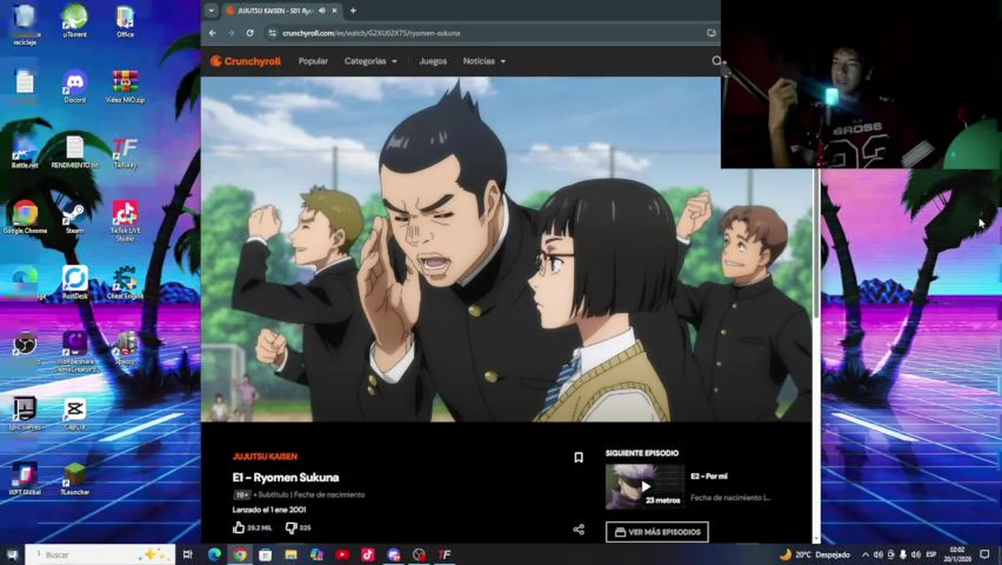Open the uTorrent desktop shortcut
This screenshot has height=565, width=1002.
coord(75,21)
